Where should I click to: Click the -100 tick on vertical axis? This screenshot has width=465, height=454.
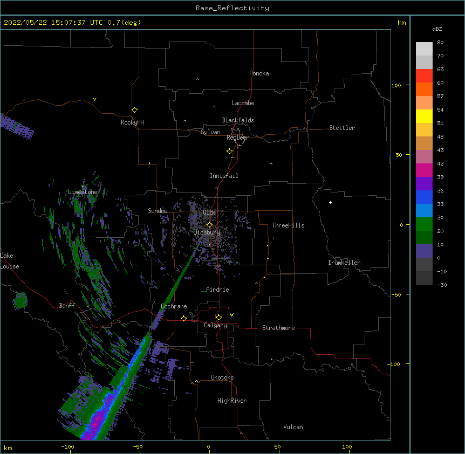[394, 364]
